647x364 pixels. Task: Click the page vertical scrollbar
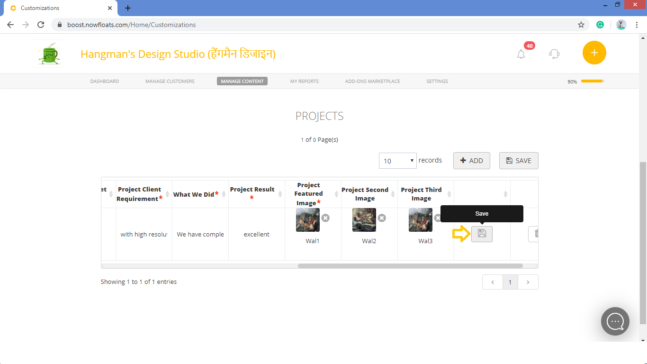[x=643, y=243]
